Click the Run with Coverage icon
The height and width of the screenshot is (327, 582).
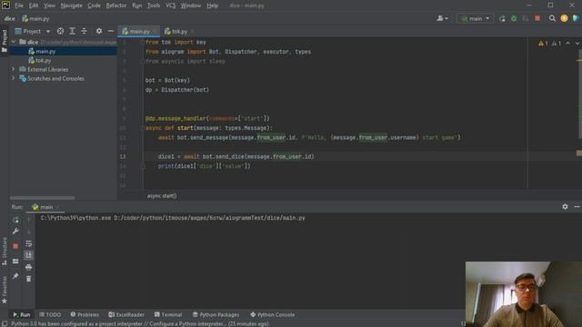(526, 18)
